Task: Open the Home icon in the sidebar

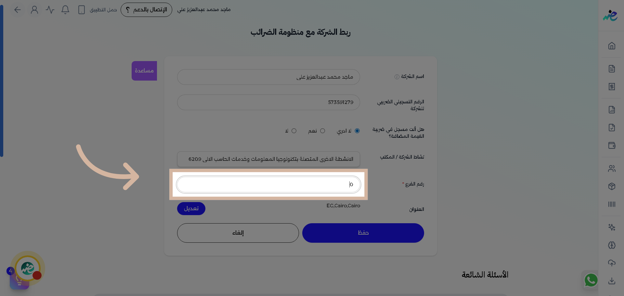Action: click(612, 46)
